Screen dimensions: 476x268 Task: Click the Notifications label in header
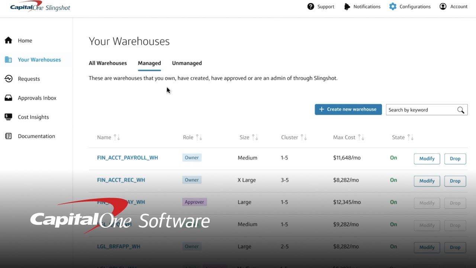pos(367,7)
